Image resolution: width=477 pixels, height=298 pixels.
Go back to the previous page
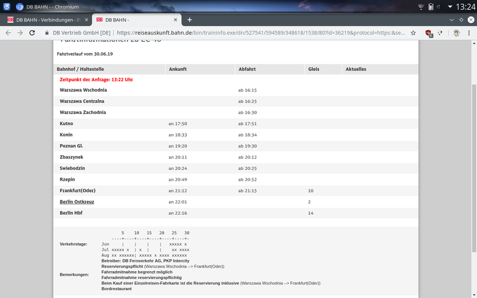tap(8, 33)
